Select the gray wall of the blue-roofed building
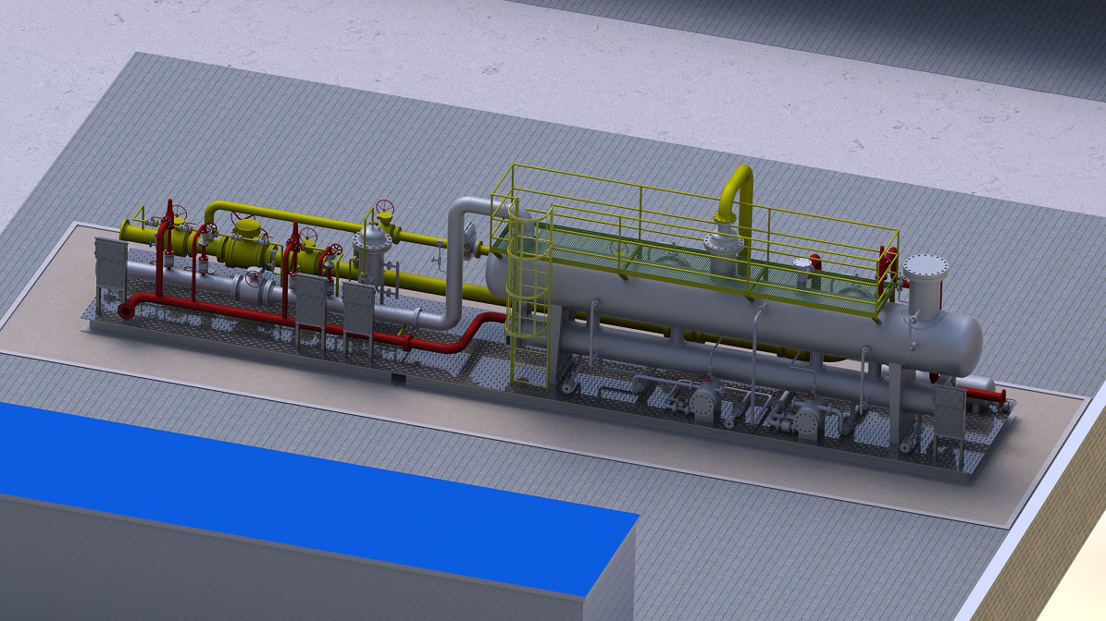The width and height of the screenshot is (1106, 621). tap(278, 573)
